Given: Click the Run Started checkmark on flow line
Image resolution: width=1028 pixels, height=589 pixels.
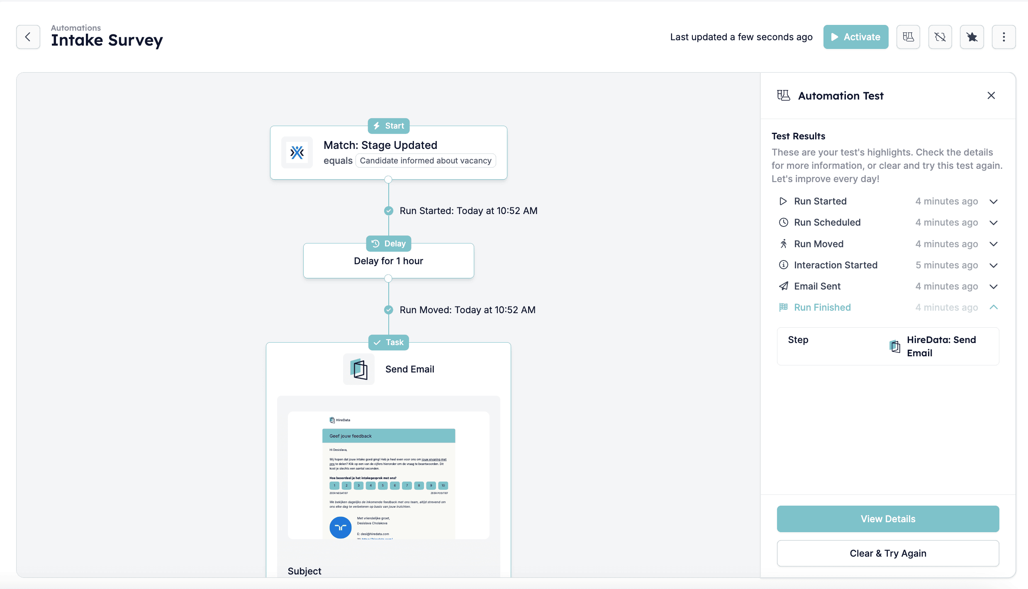Looking at the screenshot, I should [x=389, y=211].
